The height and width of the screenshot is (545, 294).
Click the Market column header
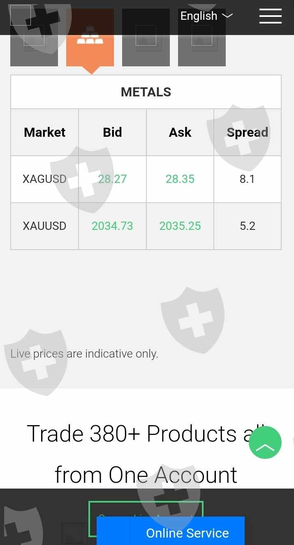pos(44,132)
